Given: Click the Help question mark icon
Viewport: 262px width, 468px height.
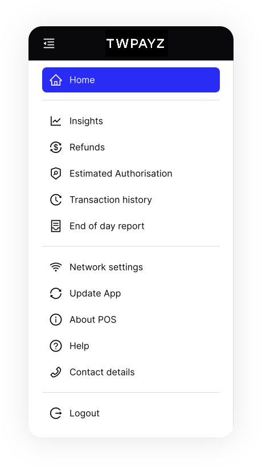Looking at the screenshot, I should click(x=56, y=346).
